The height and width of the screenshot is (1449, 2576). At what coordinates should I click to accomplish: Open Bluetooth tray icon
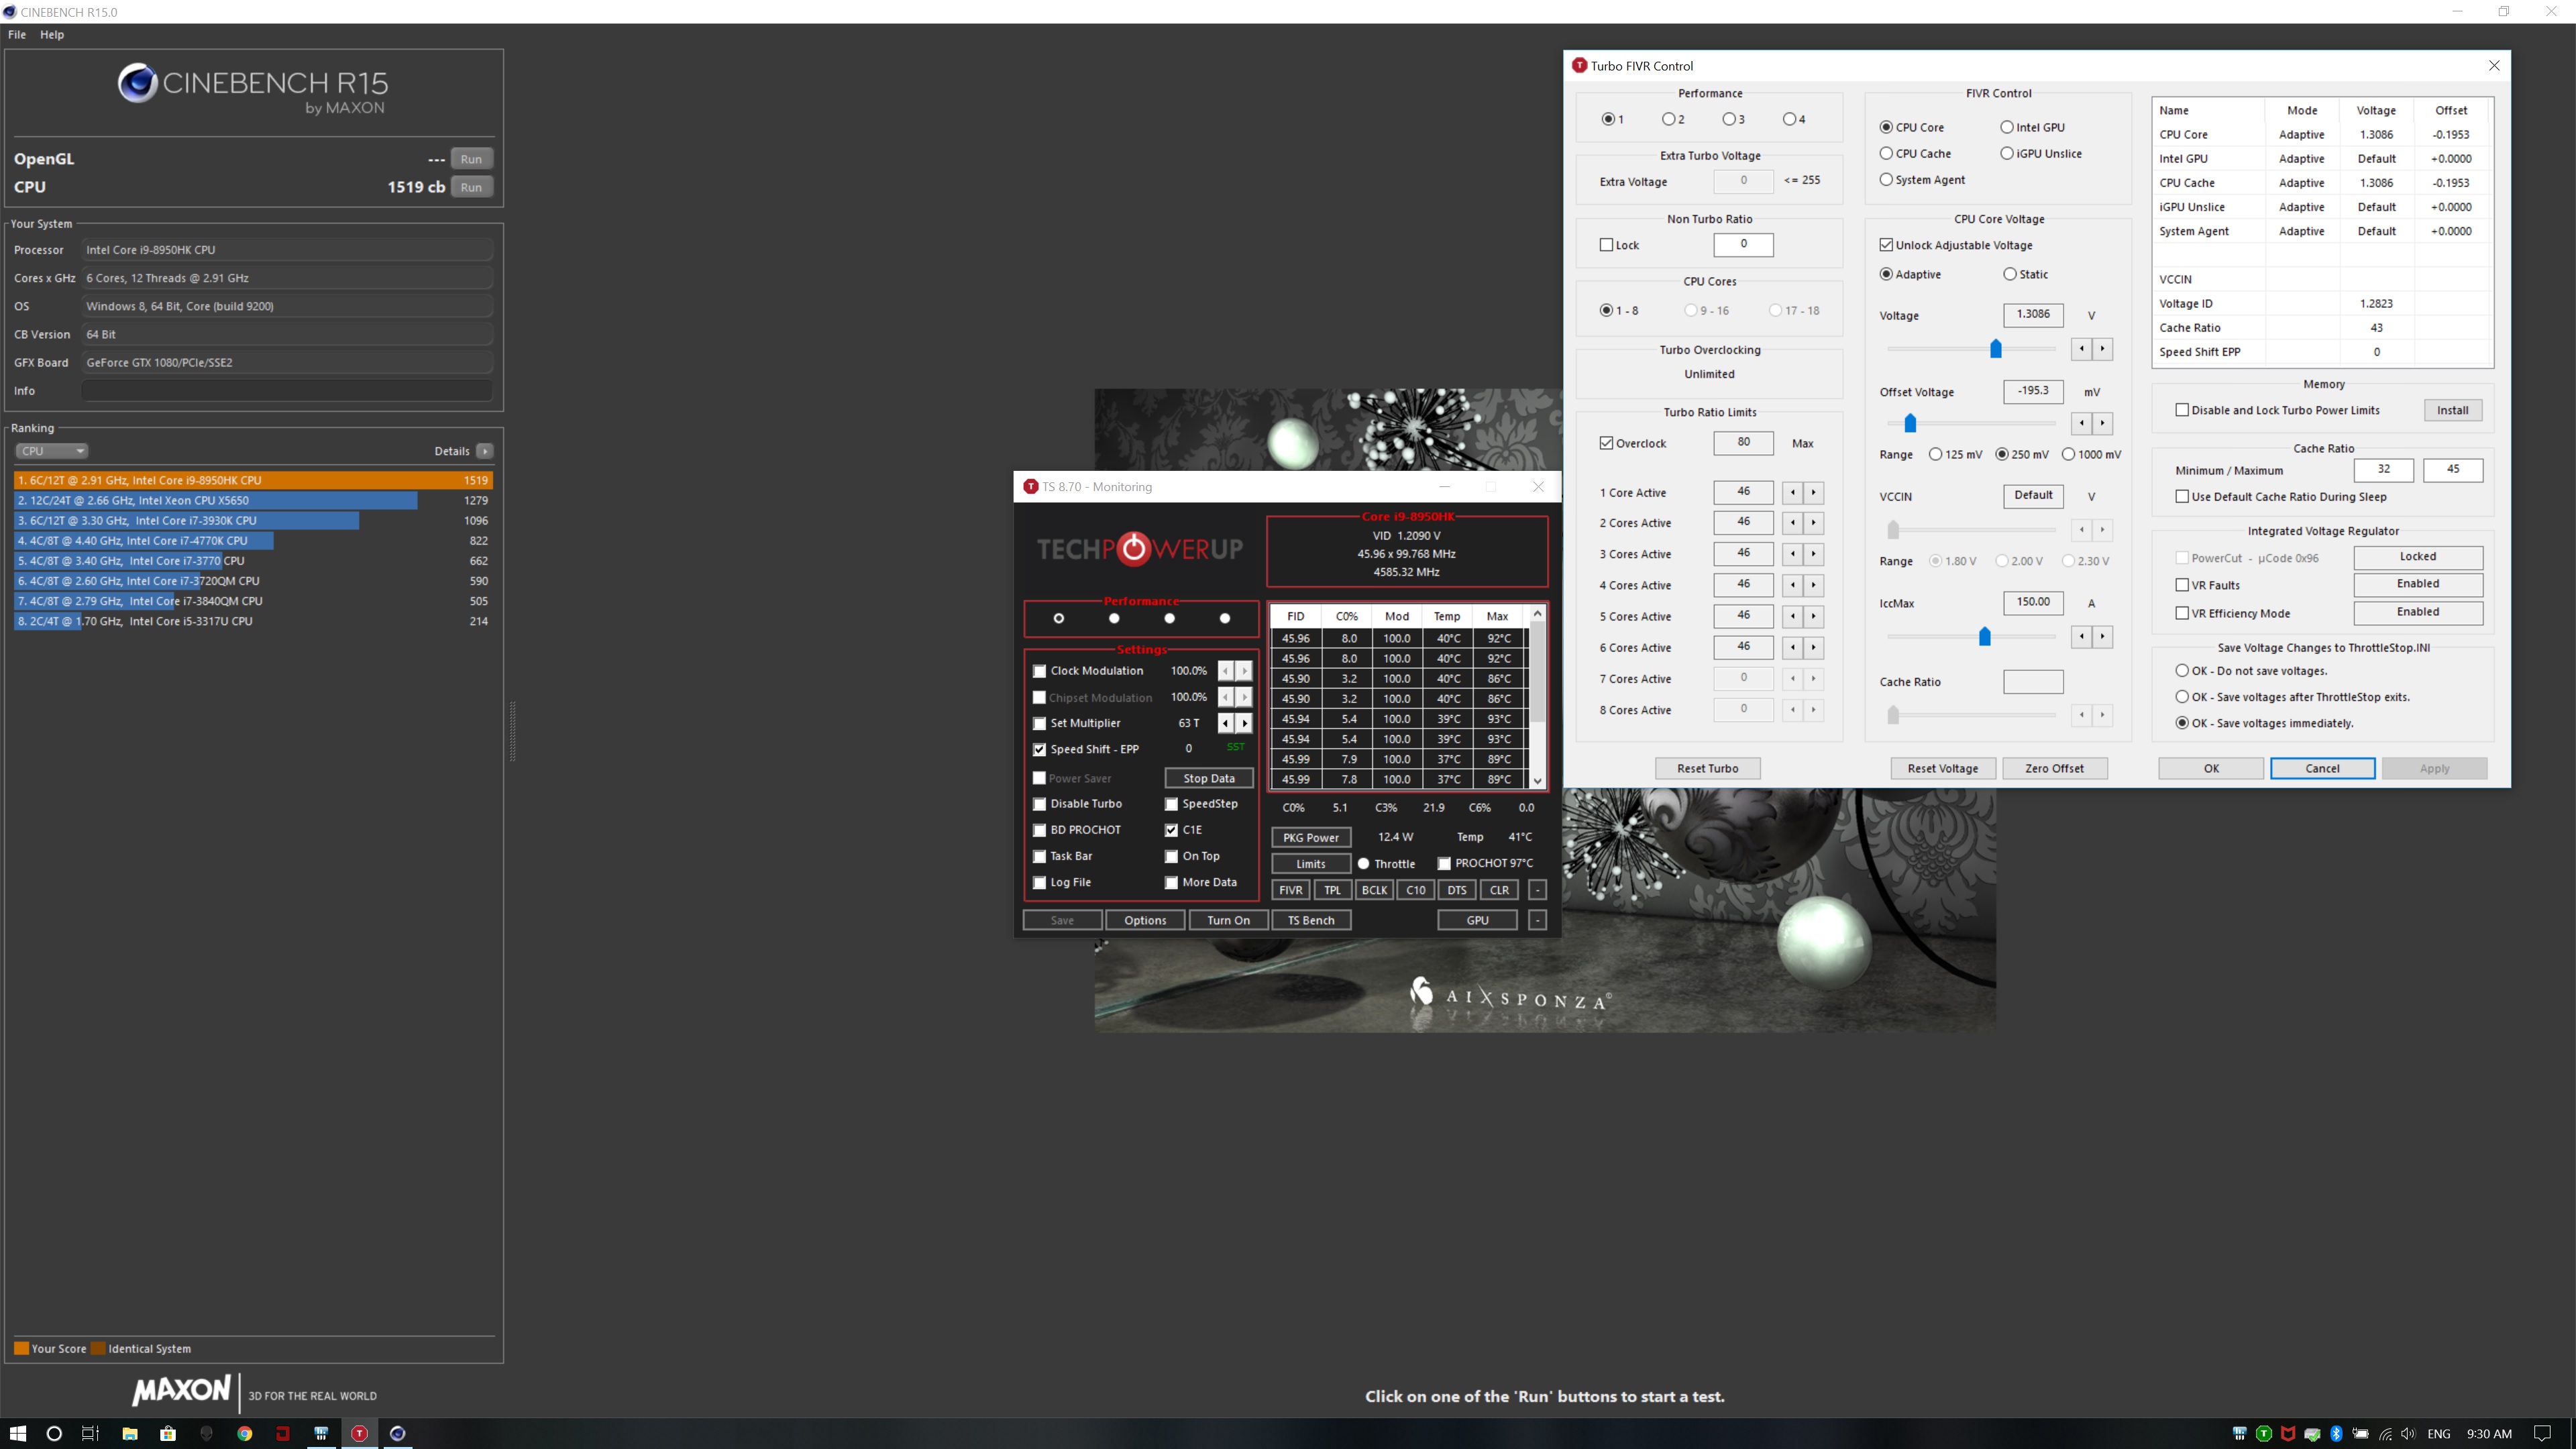pos(2336,1433)
